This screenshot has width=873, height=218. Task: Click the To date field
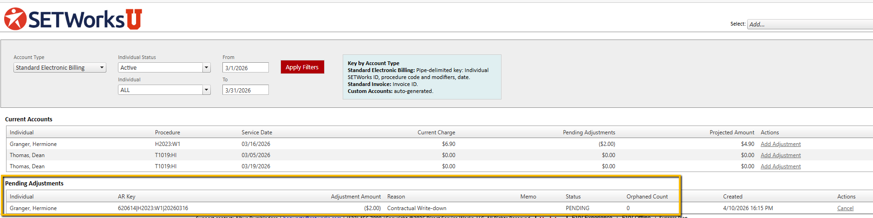(x=245, y=90)
